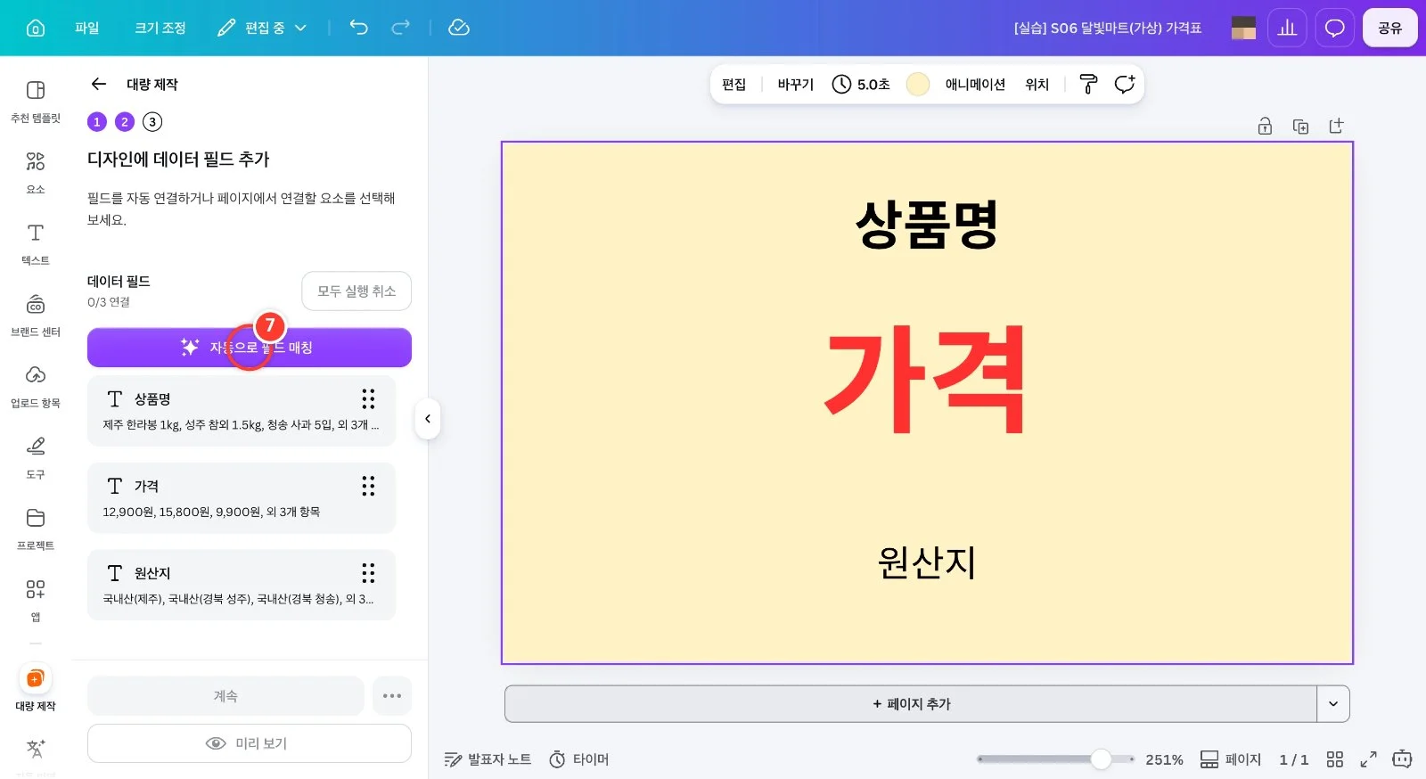Select the Bulk Create (대량 제작) app
Viewport: 1426px width, 779px height.
tap(36, 688)
